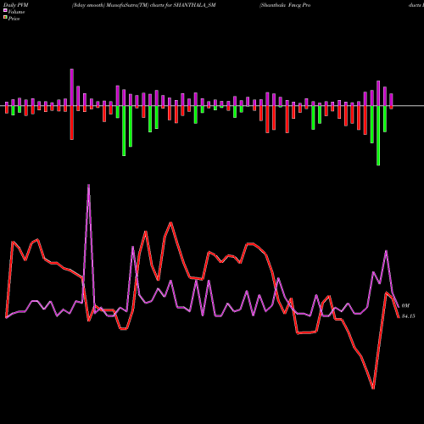Screen dimensions: 424x424
Task: Click the purple Volume legend swatch
Action: [5, 10]
